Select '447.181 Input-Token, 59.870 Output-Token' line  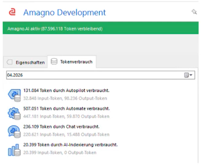click(x=66, y=116)
